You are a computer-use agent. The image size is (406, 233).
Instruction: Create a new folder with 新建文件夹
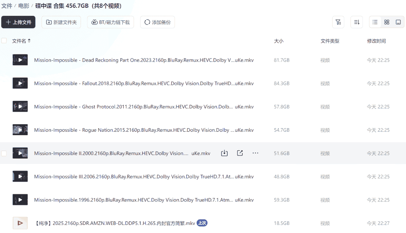pos(61,22)
